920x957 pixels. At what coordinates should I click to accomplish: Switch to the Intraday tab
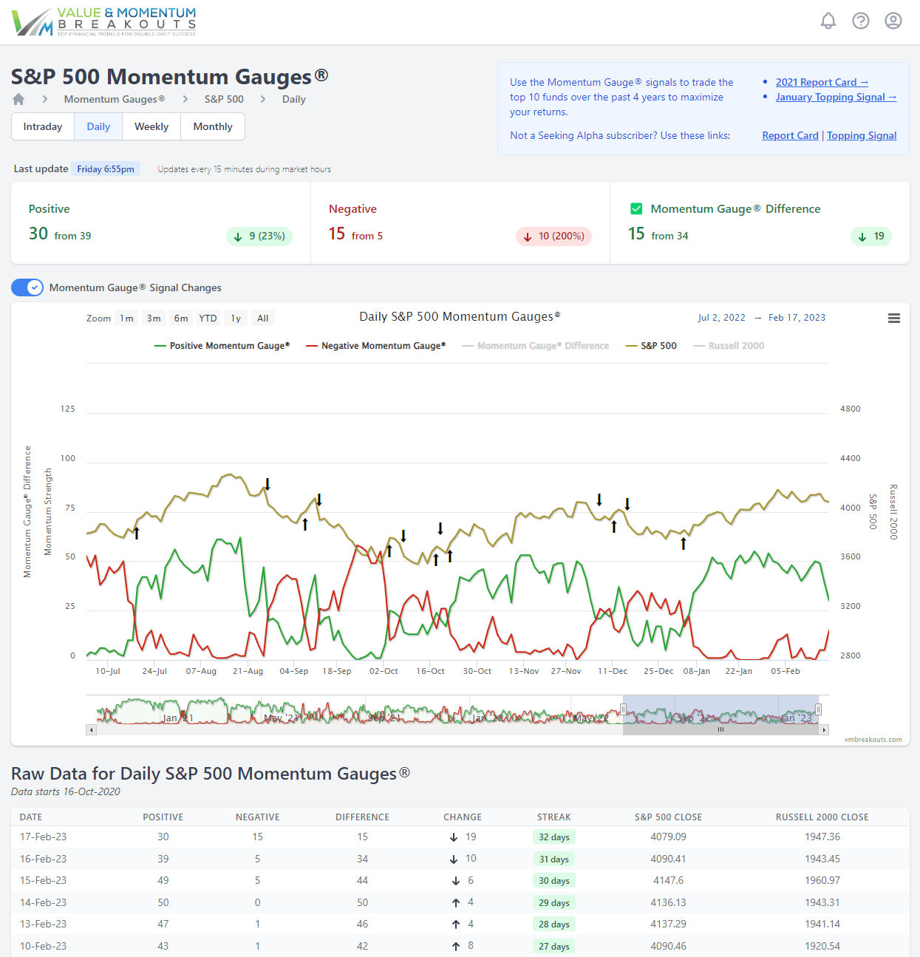click(43, 126)
